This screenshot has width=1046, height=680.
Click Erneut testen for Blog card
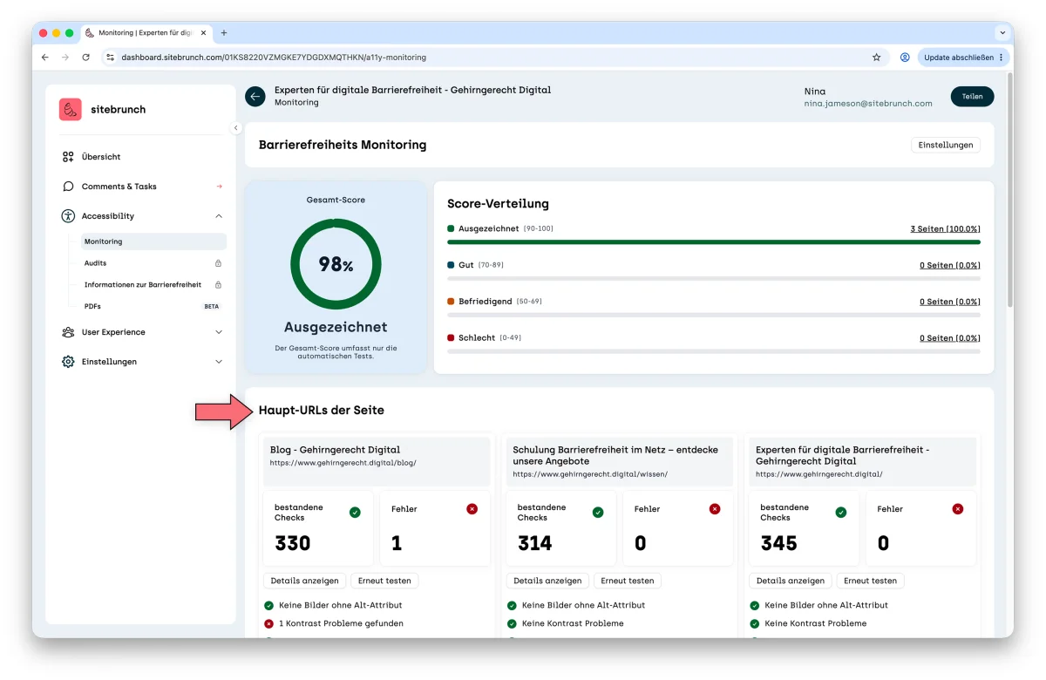coord(384,581)
